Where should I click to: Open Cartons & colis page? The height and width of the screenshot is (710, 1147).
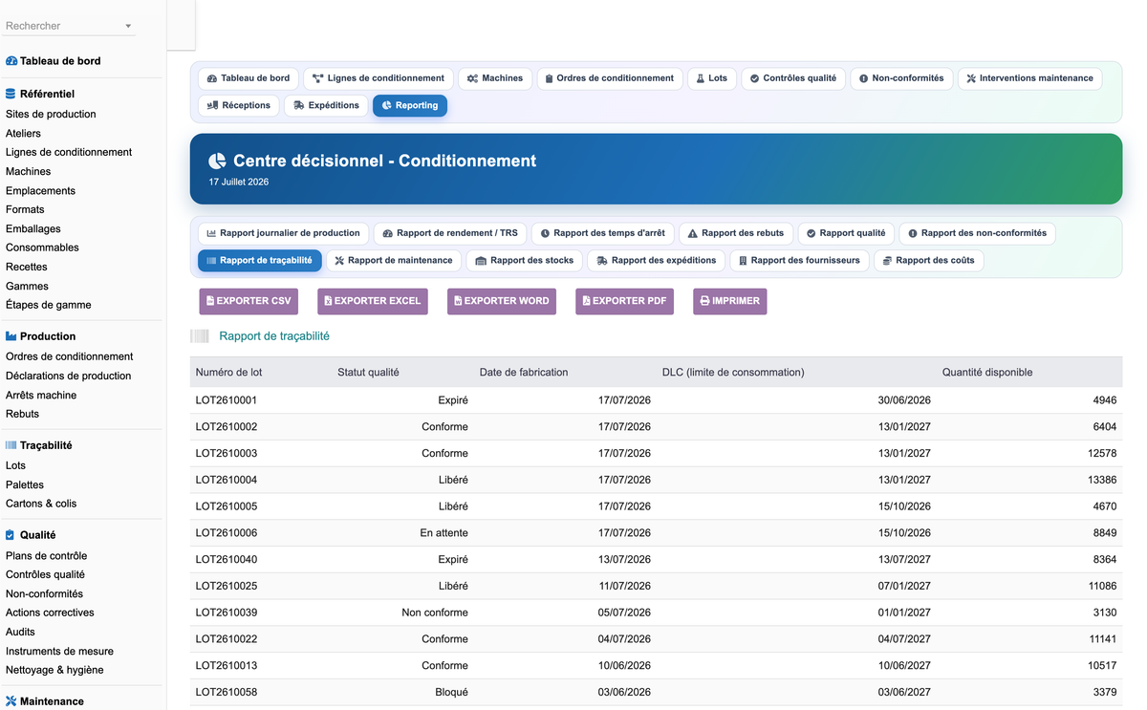tap(41, 504)
